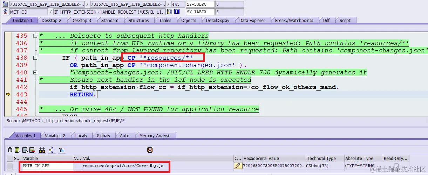This screenshot has height=175, width=428.
Task: Click the pencil change icon for PATH_IN_APP
Action: [x=238, y=166]
